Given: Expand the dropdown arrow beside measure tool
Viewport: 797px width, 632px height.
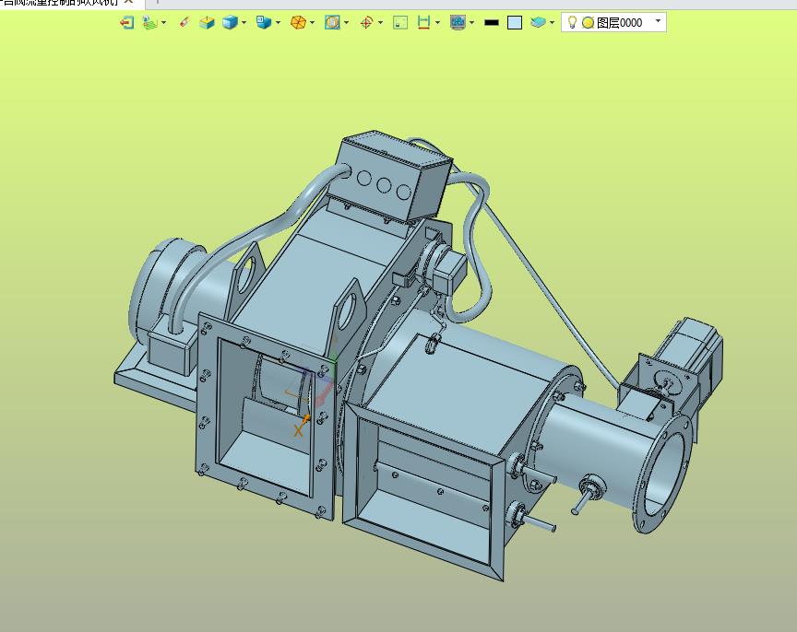Looking at the screenshot, I should pyautogui.click(x=437, y=22).
